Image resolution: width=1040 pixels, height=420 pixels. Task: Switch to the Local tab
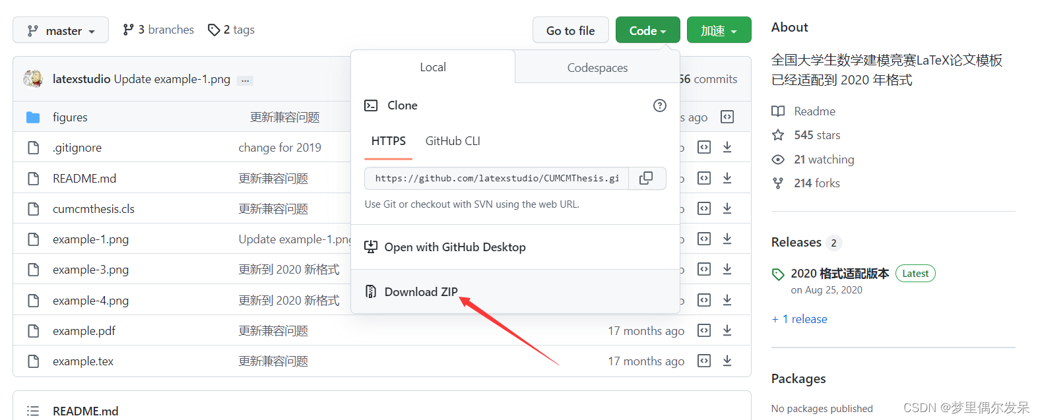coord(433,67)
